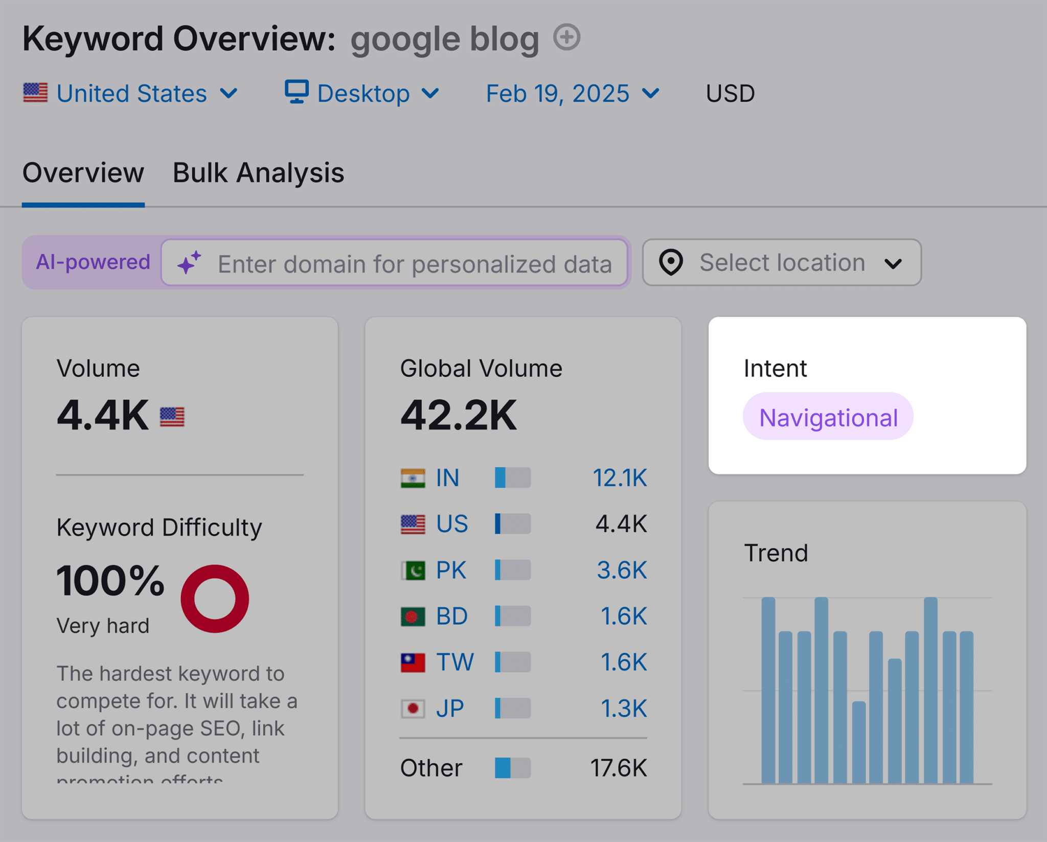The width and height of the screenshot is (1047, 842).
Task: Click the PK country link
Action: [451, 570]
